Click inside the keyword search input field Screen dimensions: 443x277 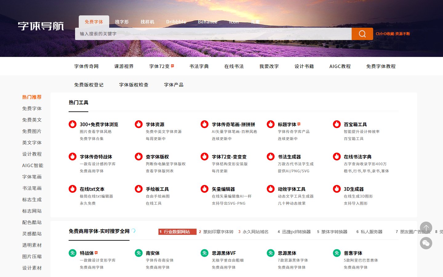tap(213, 34)
